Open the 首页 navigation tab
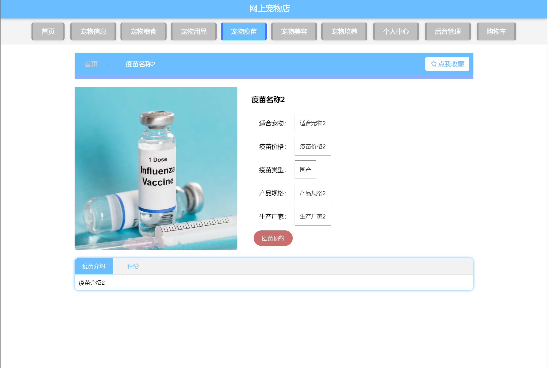548x368 pixels. pos(48,31)
